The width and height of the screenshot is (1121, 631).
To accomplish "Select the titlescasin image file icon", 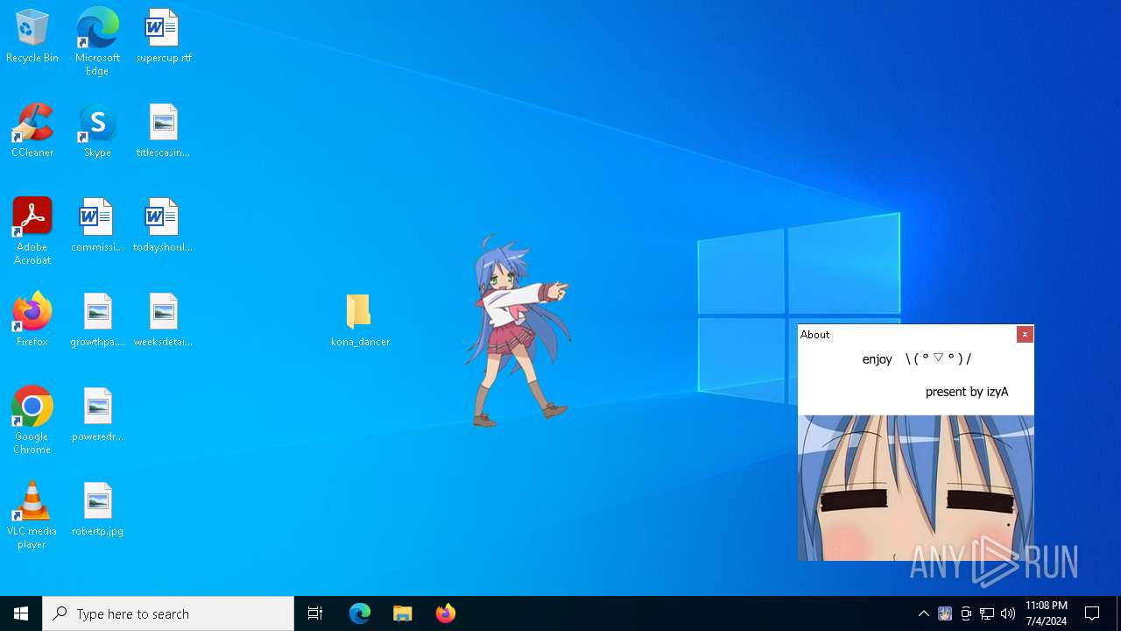I will (163, 131).
